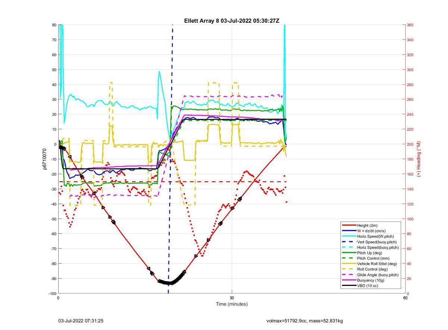Image resolution: width=448 pixels, height=330 pixels.
Task: Click the 'volmax=51792.9cc, mass=52.831kg' footer text
Action: (305, 321)
